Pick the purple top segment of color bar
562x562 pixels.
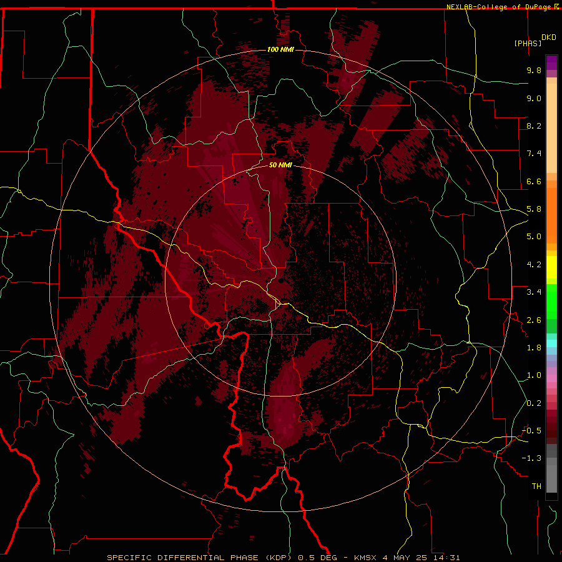[551, 62]
